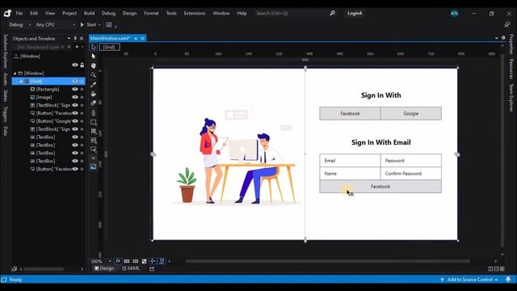Click the Facebook button beside Google
The image size is (517, 291).
350,113
